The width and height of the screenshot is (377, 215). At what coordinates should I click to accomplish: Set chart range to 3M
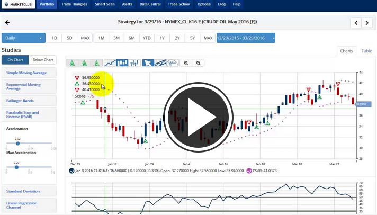[x=116, y=38]
